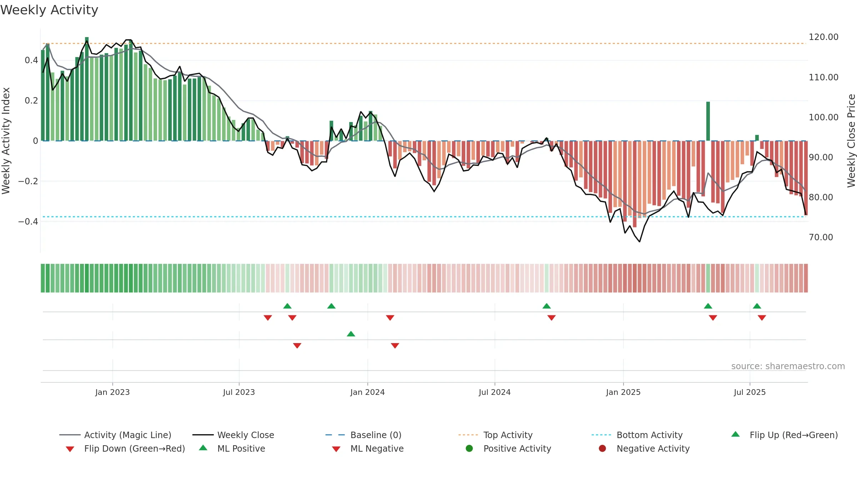Click the Weekly Activity Index axis title
The image size is (857, 482).
click(x=6, y=141)
